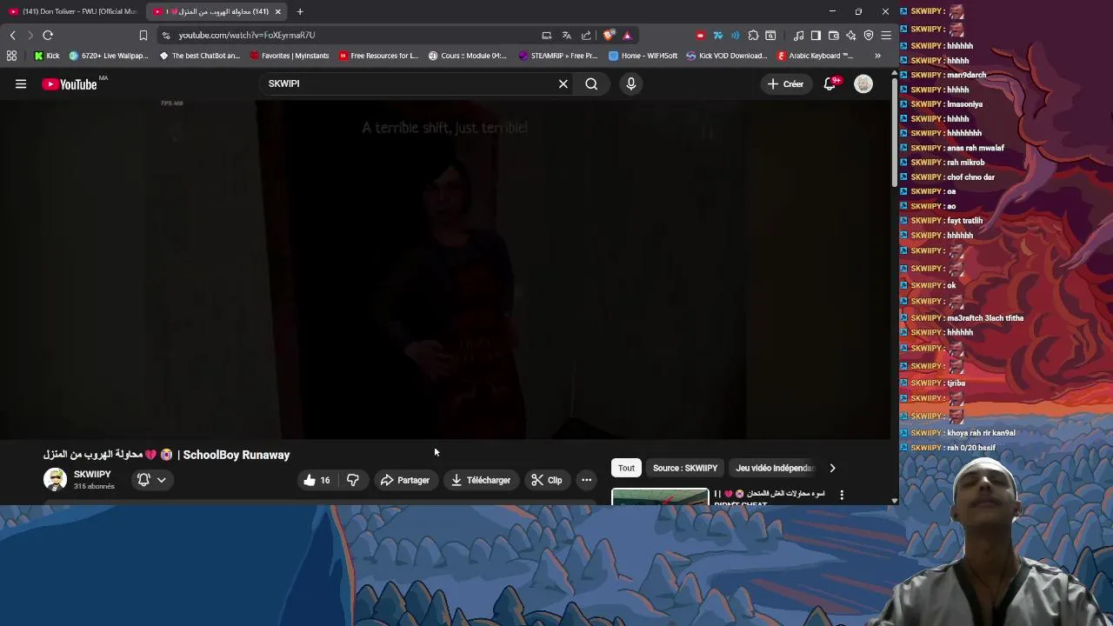
Task: Open the account avatar menu
Action: (x=863, y=84)
